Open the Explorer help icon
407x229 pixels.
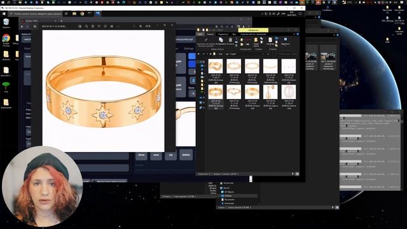point(298,34)
